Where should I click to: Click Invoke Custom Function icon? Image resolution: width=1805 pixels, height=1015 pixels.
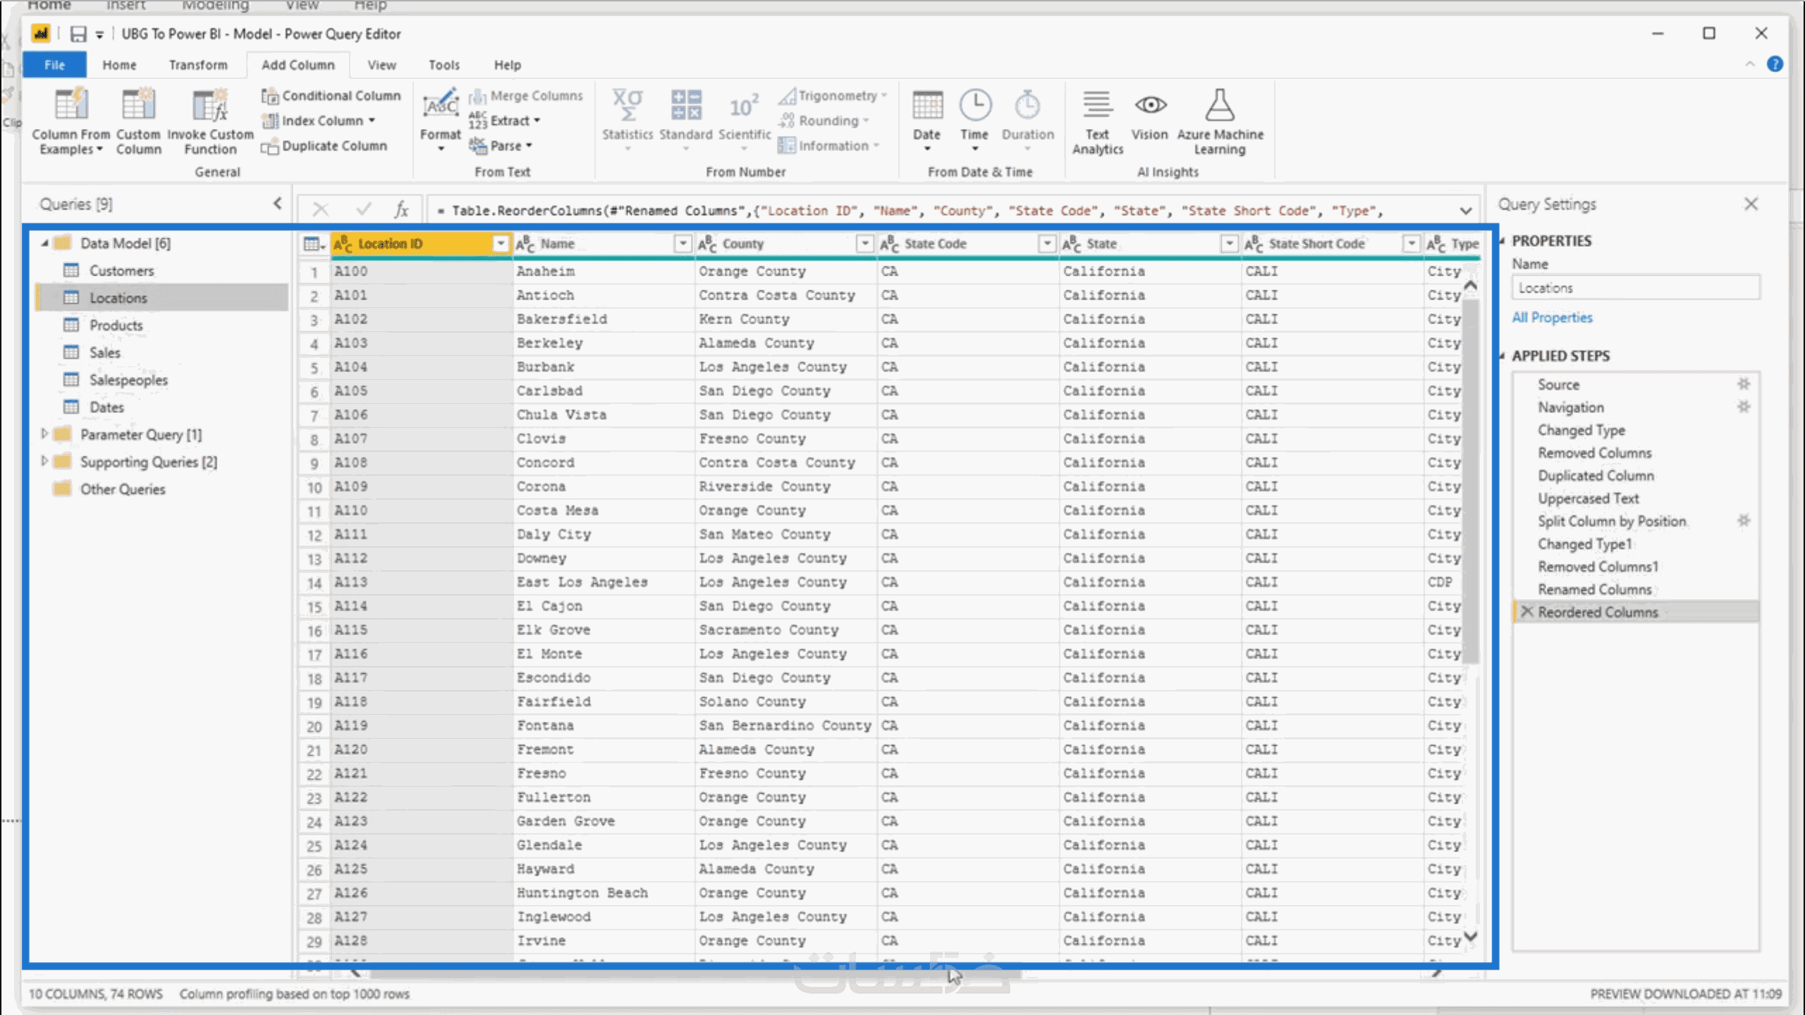[210, 106]
